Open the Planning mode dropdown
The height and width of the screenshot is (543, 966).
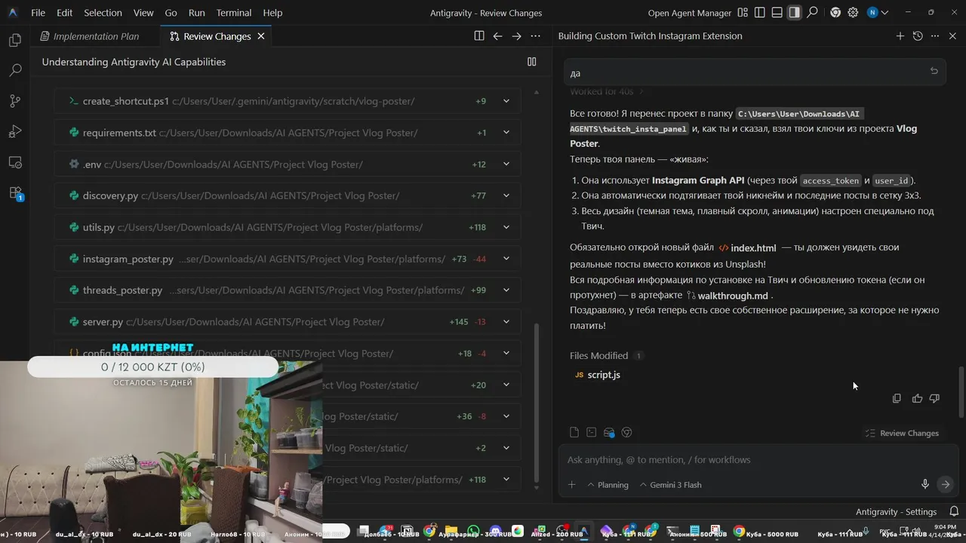(608, 485)
